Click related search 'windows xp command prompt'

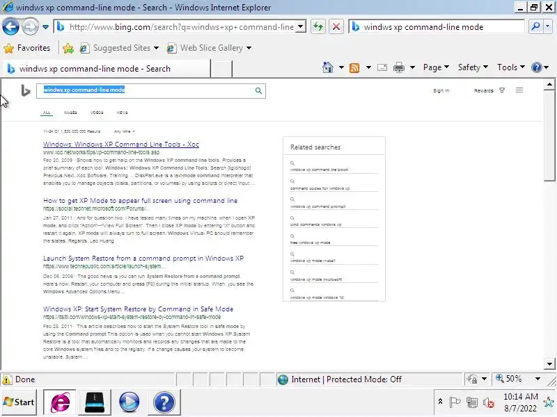point(317,206)
